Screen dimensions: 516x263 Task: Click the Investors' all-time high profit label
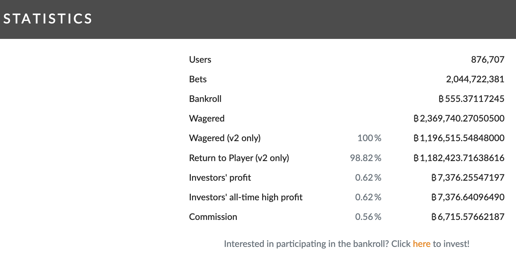(x=246, y=197)
